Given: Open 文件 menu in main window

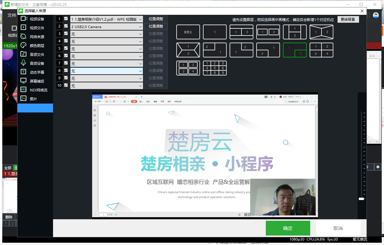Looking at the screenshot, I should coord(12,15).
